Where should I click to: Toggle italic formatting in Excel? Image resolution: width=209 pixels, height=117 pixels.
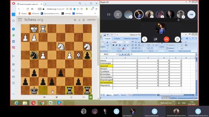click(117, 45)
